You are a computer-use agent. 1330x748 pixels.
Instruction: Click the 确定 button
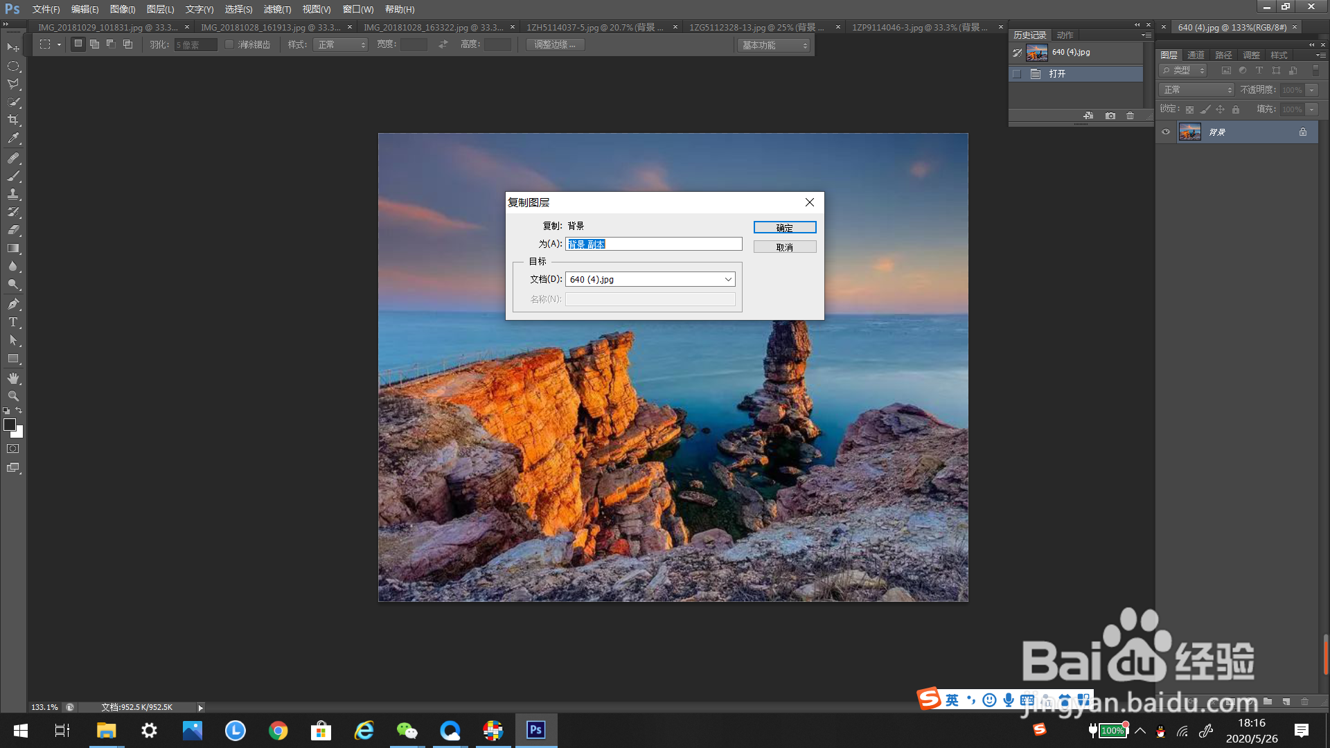(x=784, y=227)
